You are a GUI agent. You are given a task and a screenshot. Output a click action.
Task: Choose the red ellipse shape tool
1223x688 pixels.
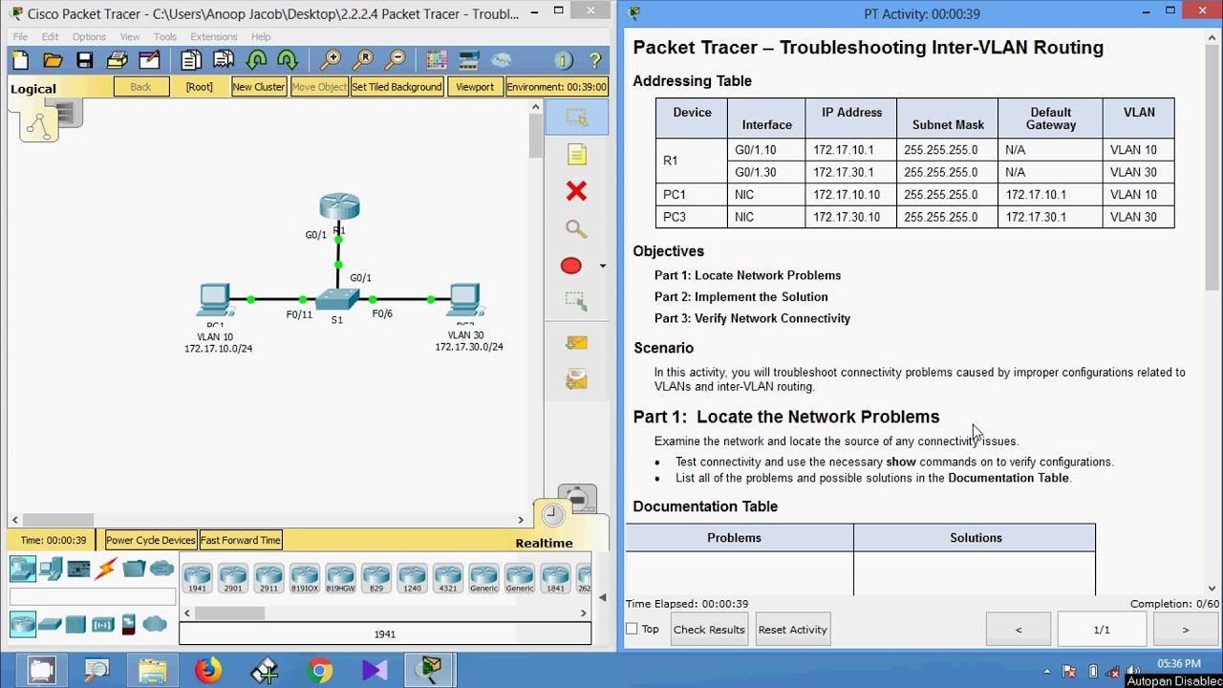(x=571, y=266)
